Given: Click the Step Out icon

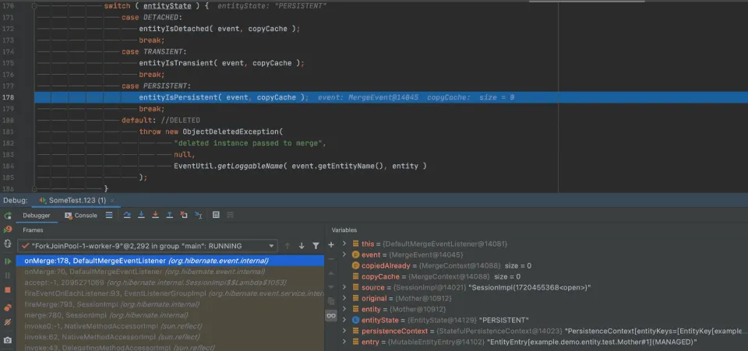Looking at the screenshot, I should coord(169,216).
